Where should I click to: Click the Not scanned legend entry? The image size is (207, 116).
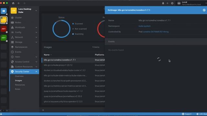pos(80,29)
